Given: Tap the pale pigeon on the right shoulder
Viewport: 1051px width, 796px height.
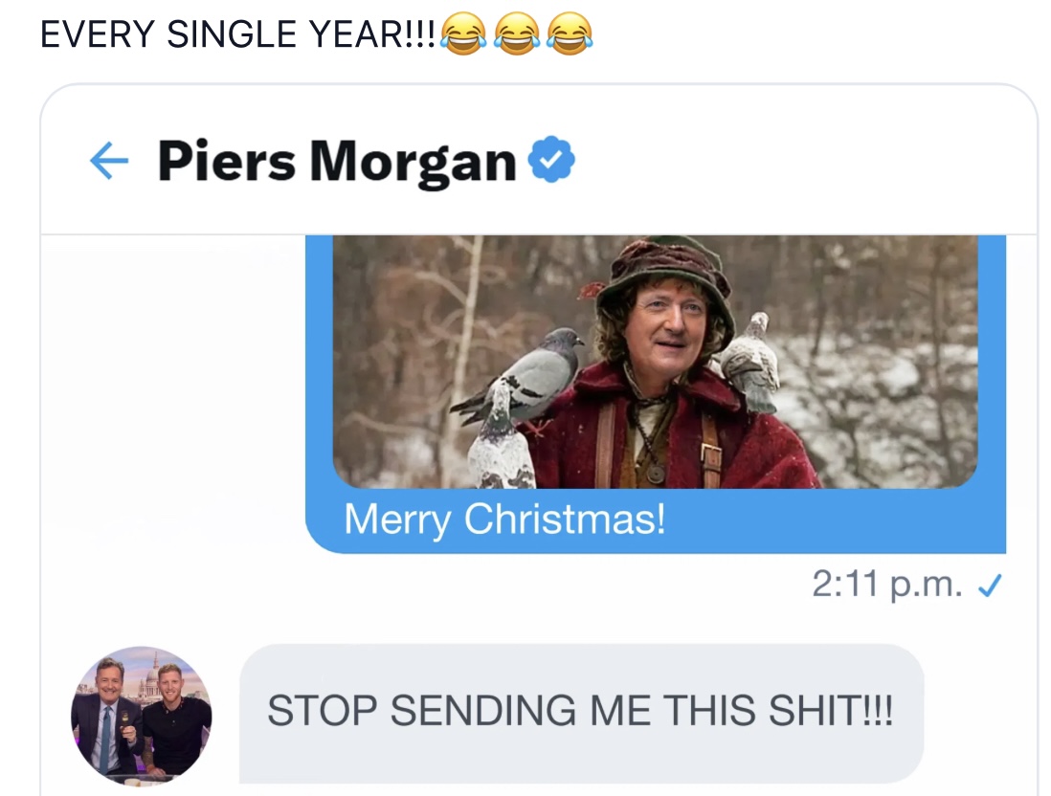Looking at the screenshot, I should point(751,362).
